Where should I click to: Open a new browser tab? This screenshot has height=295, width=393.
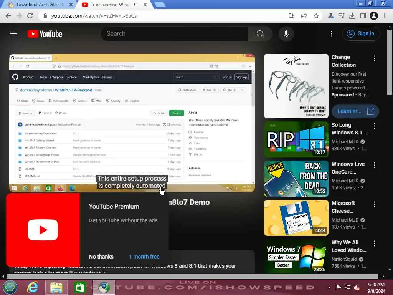tap(160, 5)
